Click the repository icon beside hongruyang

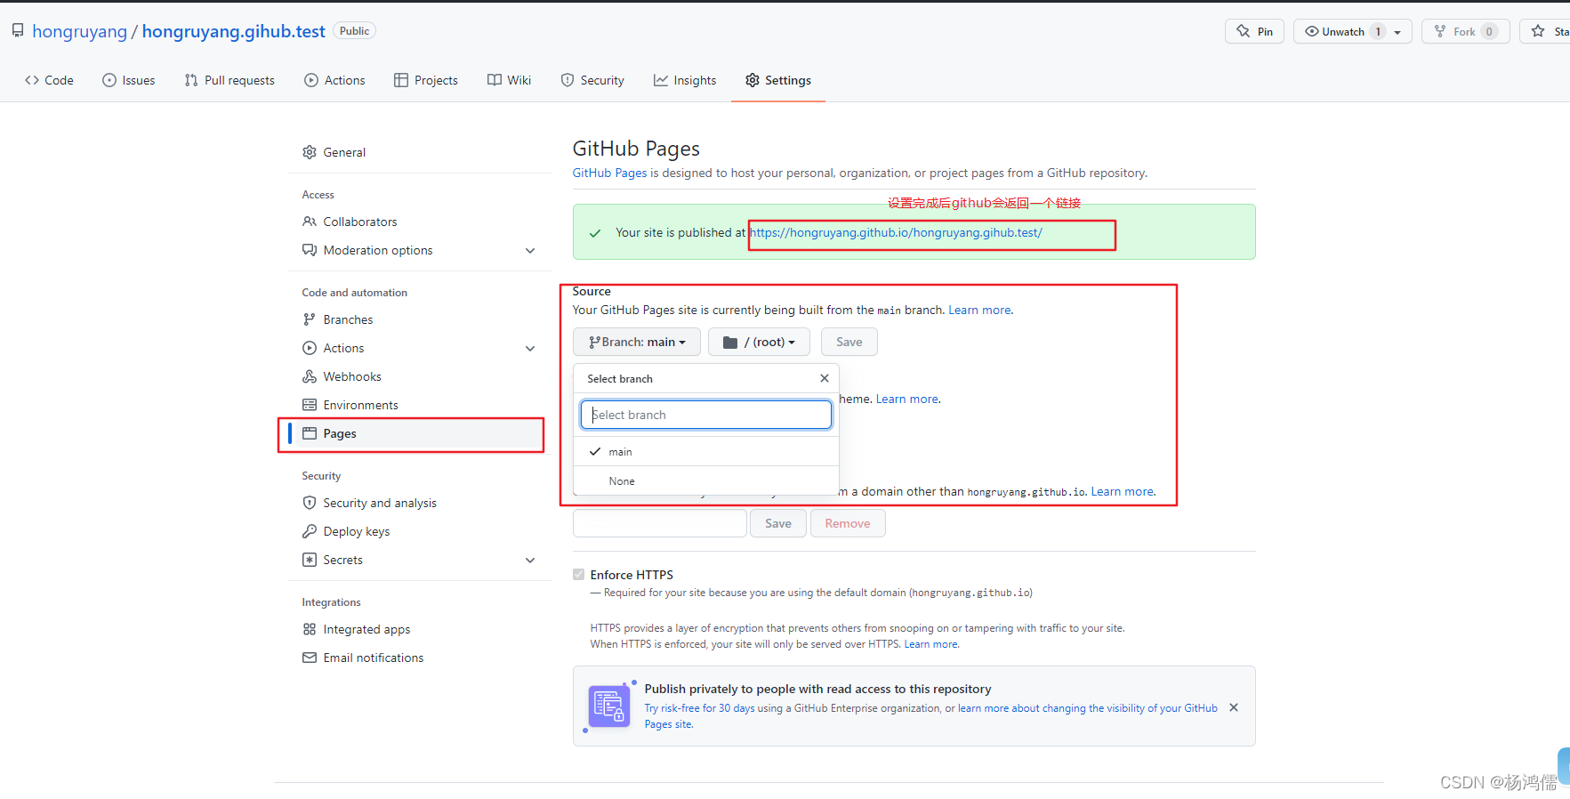[x=18, y=31]
